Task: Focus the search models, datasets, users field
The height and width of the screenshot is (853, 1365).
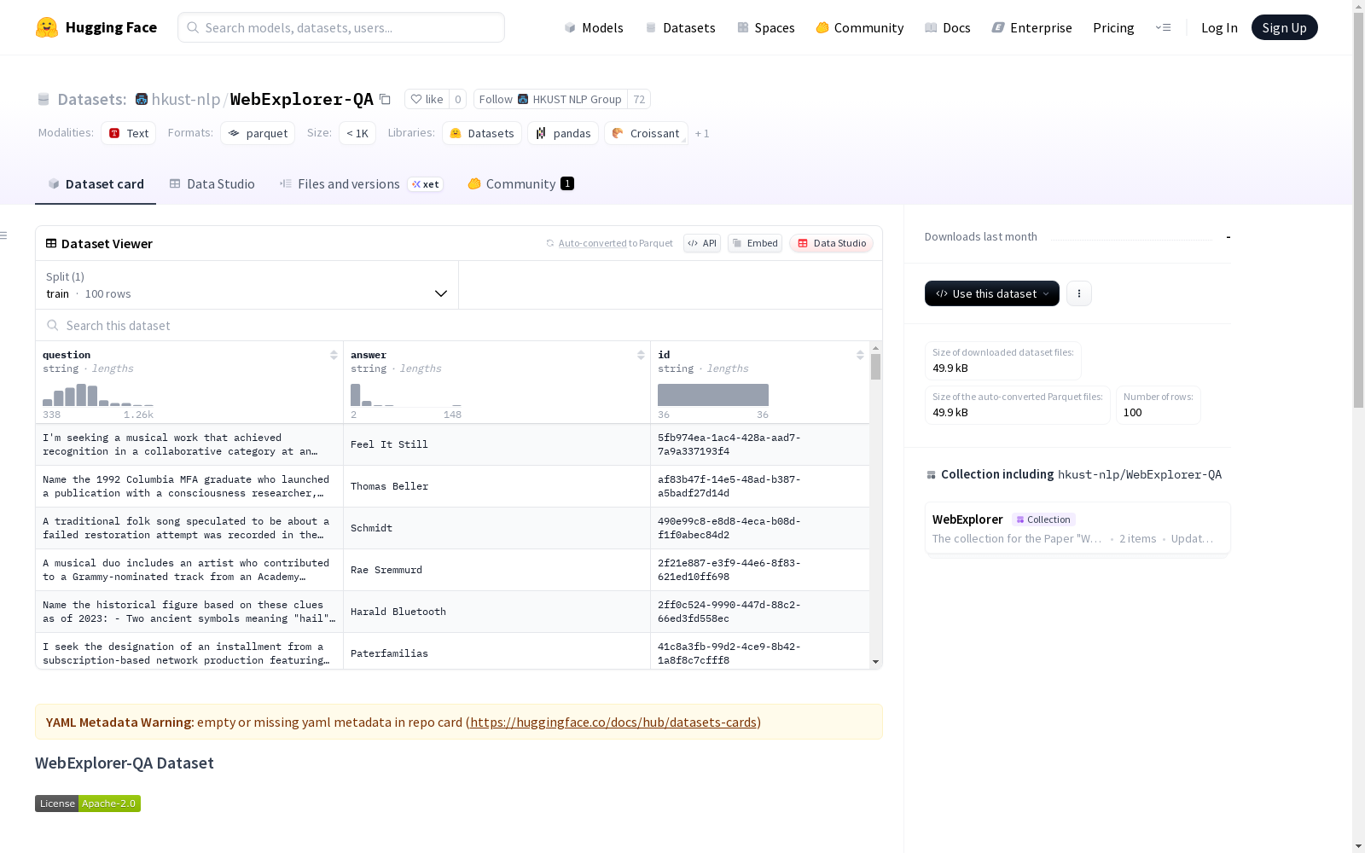Action: tap(341, 27)
